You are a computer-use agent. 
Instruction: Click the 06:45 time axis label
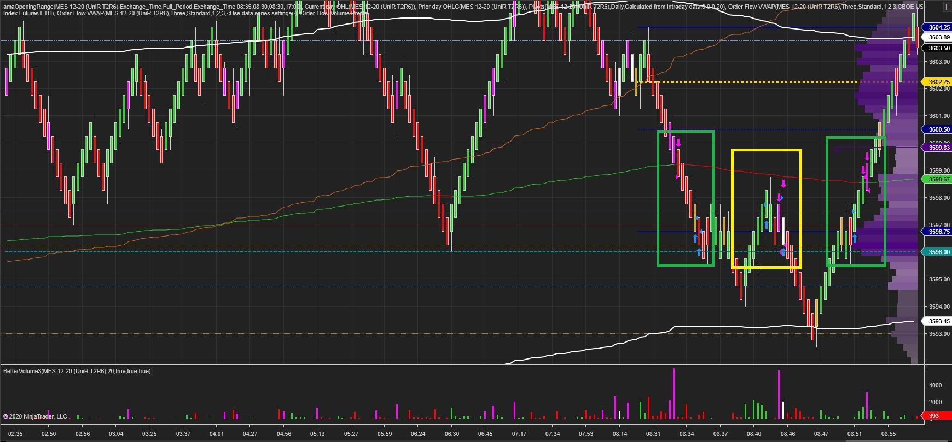[x=485, y=434]
